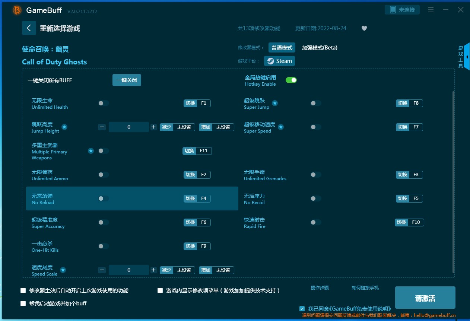
Task: Click the 请激活 activate button
Action: pyautogui.click(x=425, y=298)
